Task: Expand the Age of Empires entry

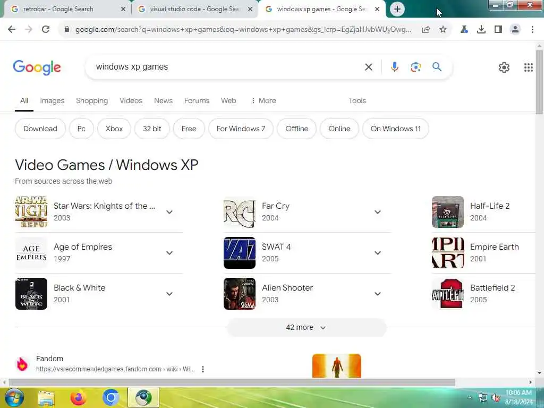Action: point(169,253)
